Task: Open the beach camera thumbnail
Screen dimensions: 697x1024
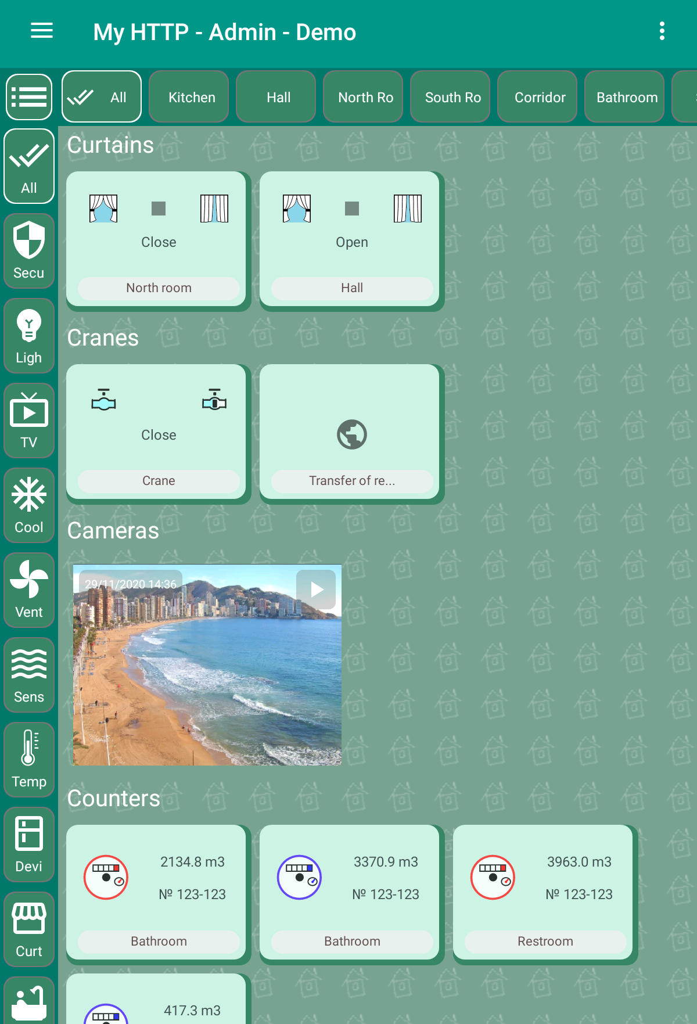Action: pos(207,665)
